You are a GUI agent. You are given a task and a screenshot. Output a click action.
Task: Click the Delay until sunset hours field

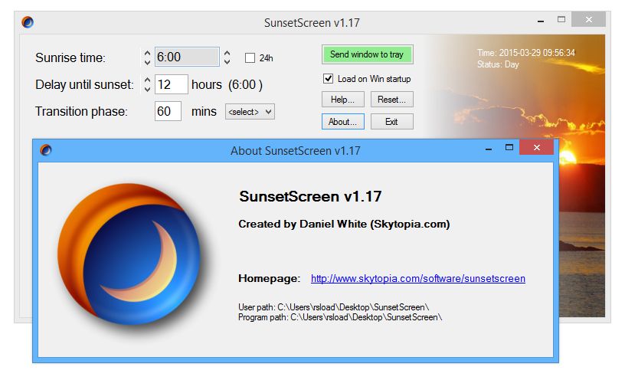172,84
